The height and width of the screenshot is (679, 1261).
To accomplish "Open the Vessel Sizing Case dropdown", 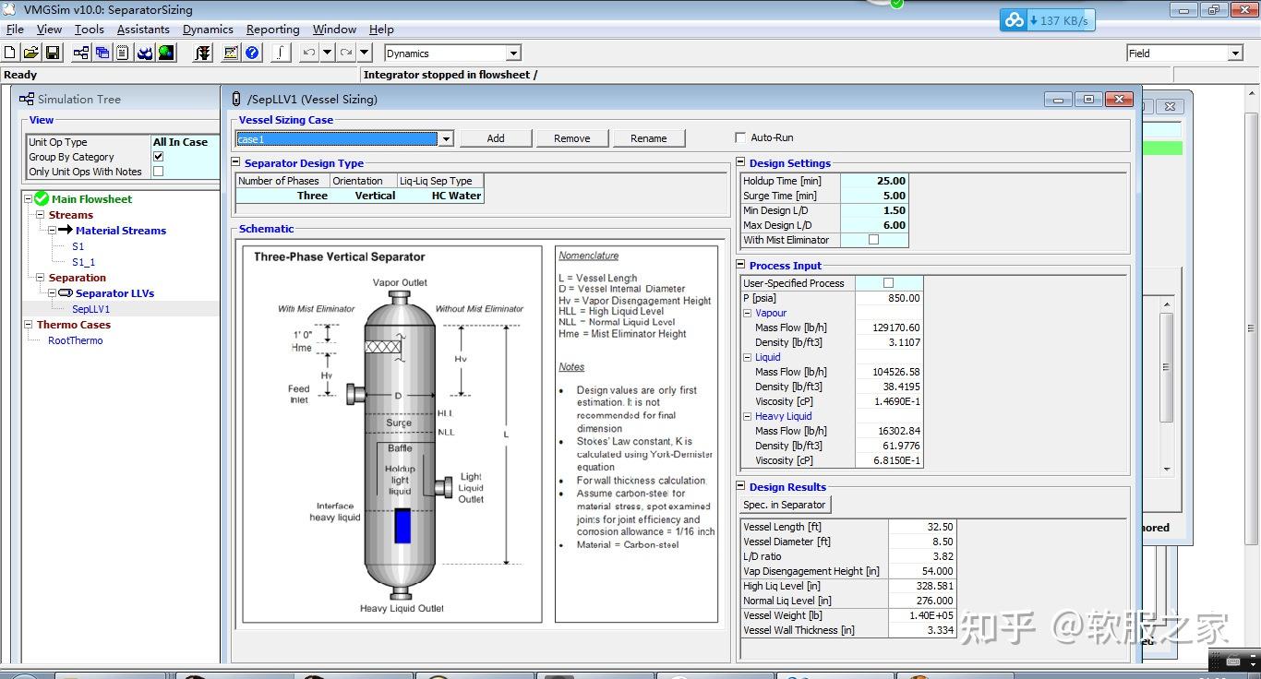I will [446, 139].
